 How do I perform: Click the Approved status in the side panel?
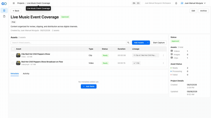(x=175, y=41)
